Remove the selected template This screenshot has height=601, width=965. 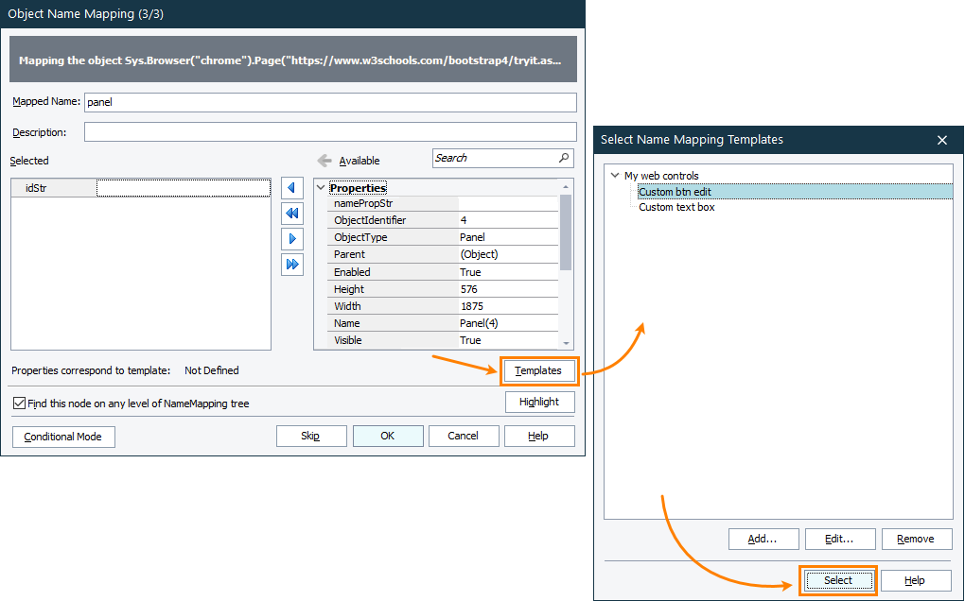pos(917,539)
